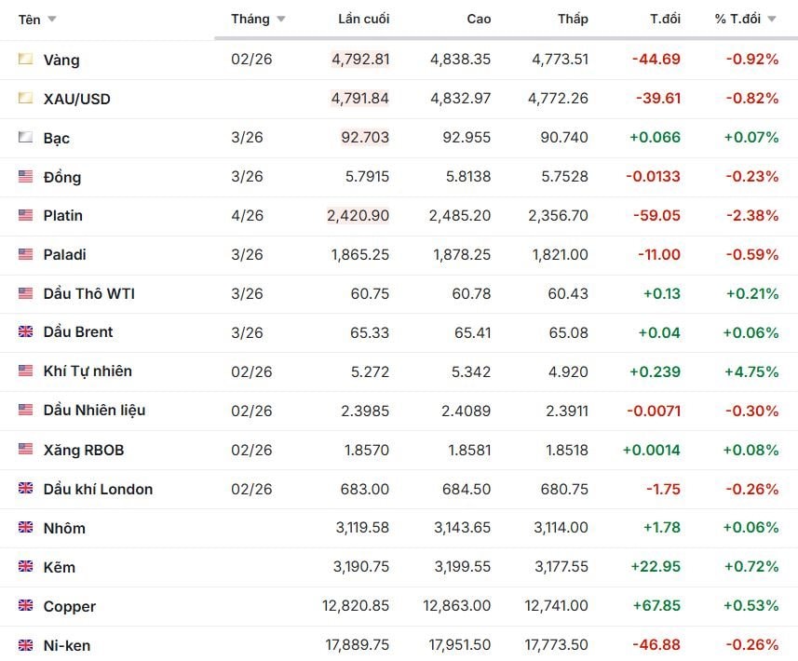Open the Xăng RBOB commodity link
The image size is (798, 661).
[83, 450]
